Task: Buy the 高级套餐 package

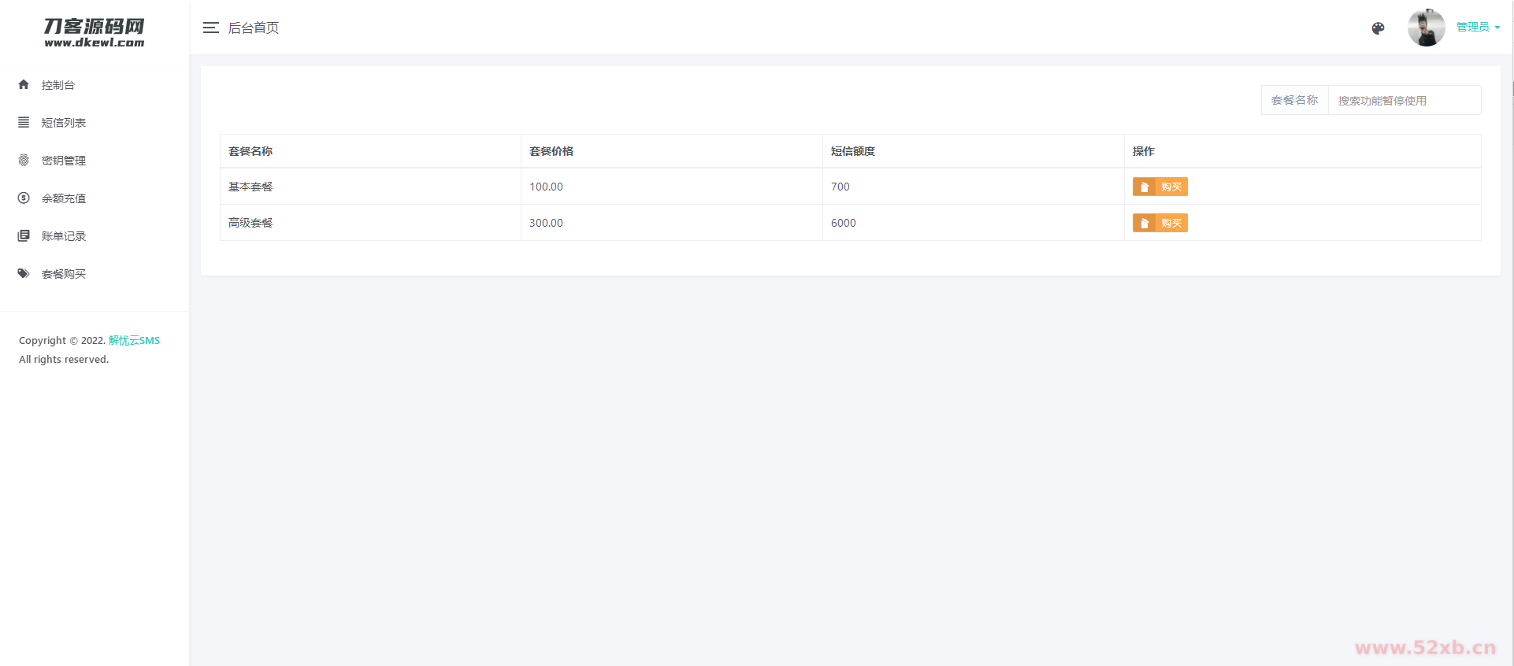Action: point(1160,223)
